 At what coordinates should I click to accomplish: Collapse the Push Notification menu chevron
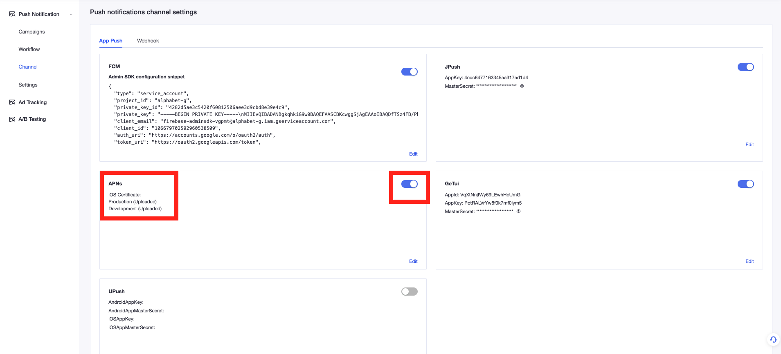tap(71, 14)
